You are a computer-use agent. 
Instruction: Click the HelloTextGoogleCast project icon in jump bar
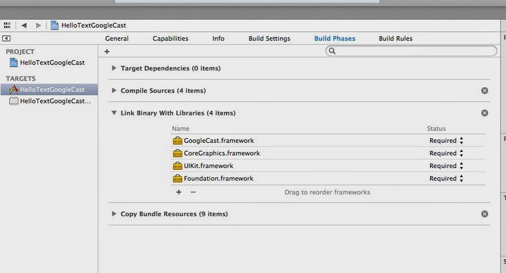pos(55,25)
